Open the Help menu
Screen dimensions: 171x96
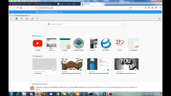[x=38, y=1]
